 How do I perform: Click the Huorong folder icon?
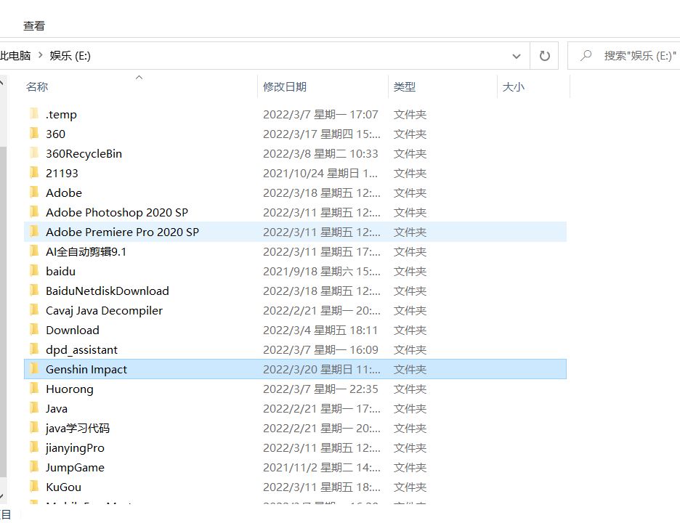34,388
